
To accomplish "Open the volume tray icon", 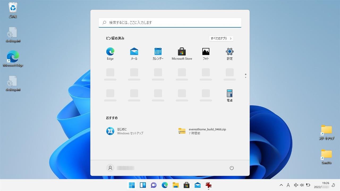I will pyautogui.click(x=302, y=185).
